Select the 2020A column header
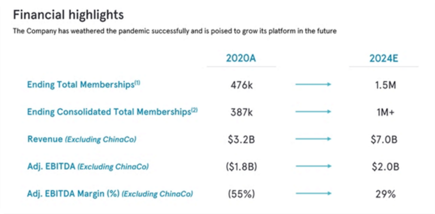 pos(241,58)
